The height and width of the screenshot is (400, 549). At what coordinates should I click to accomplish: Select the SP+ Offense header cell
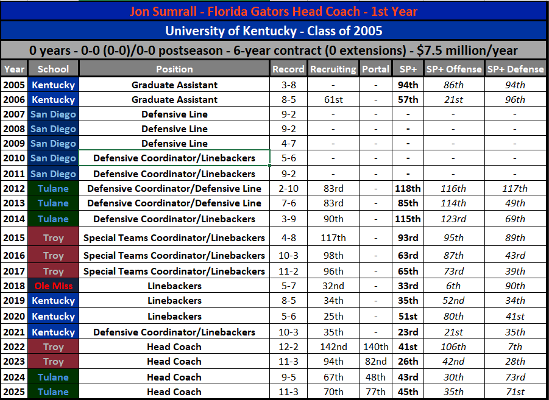point(454,69)
